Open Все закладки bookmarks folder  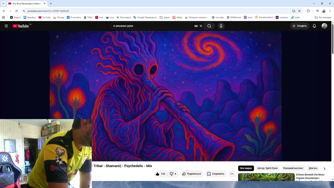click(x=323, y=17)
